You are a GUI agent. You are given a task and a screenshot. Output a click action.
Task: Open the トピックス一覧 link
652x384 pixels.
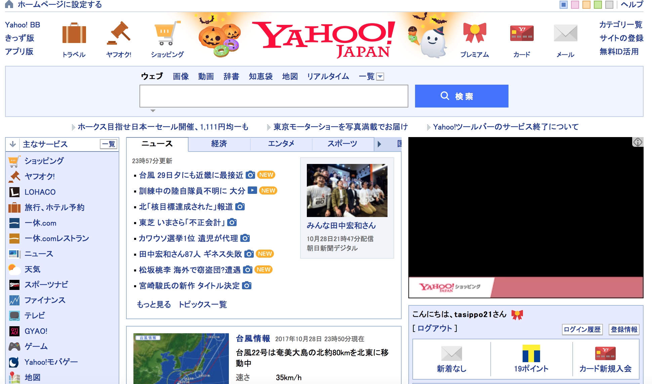tap(203, 304)
